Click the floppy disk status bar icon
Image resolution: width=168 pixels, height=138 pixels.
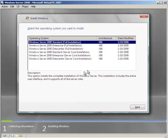pos(12,136)
